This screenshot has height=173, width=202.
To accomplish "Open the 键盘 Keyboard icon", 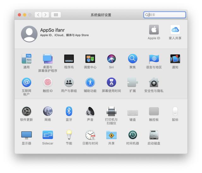I will [x=133, y=113].
